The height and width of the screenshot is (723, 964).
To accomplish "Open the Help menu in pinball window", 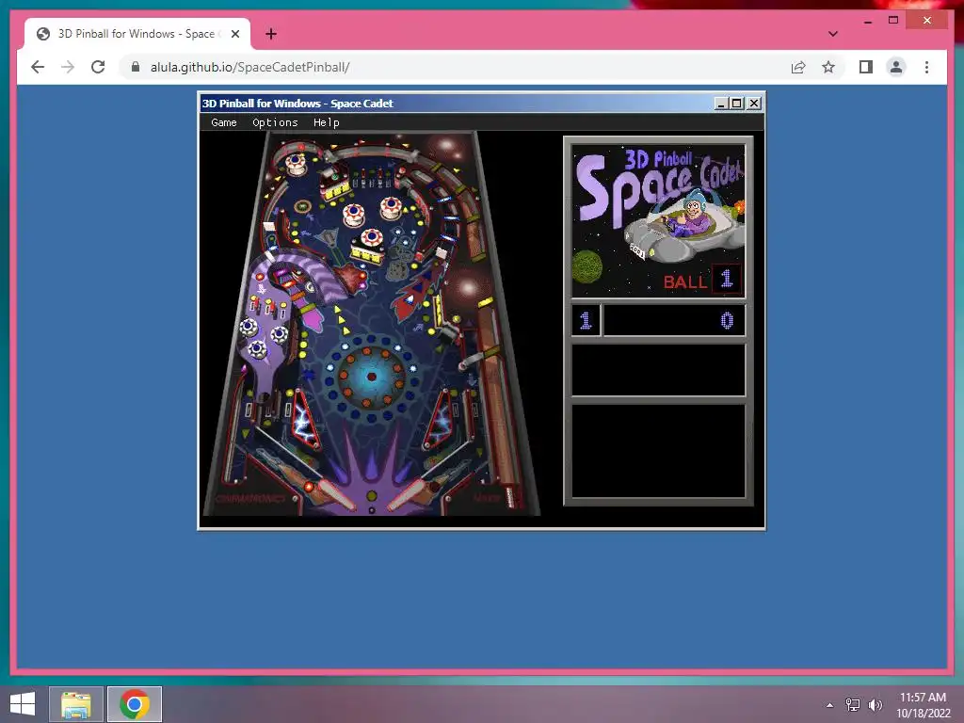I will pyautogui.click(x=326, y=122).
